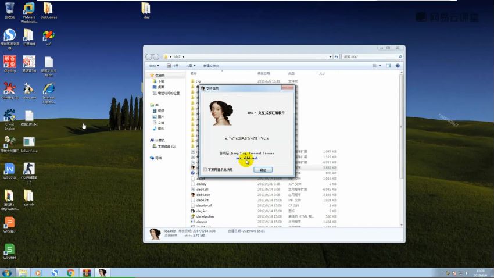
Task: Open the clns.exe desktop icon
Action: (x=29, y=91)
